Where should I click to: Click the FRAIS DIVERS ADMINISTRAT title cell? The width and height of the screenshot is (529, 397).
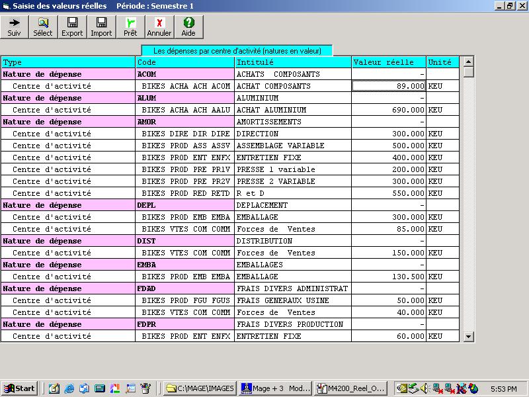pos(293,288)
